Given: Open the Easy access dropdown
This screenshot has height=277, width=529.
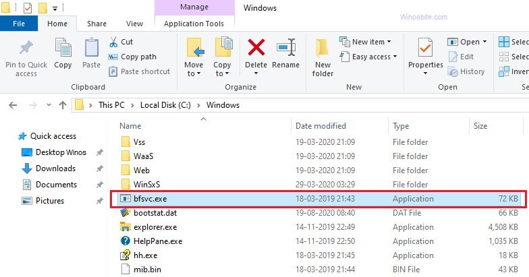Looking at the screenshot, I should pyautogui.click(x=368, y=57).
